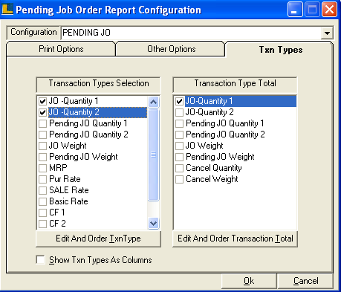Screen dimensions: 341x292
Task: Click the selection list scrollbar thumb
Action: [153, 155]
